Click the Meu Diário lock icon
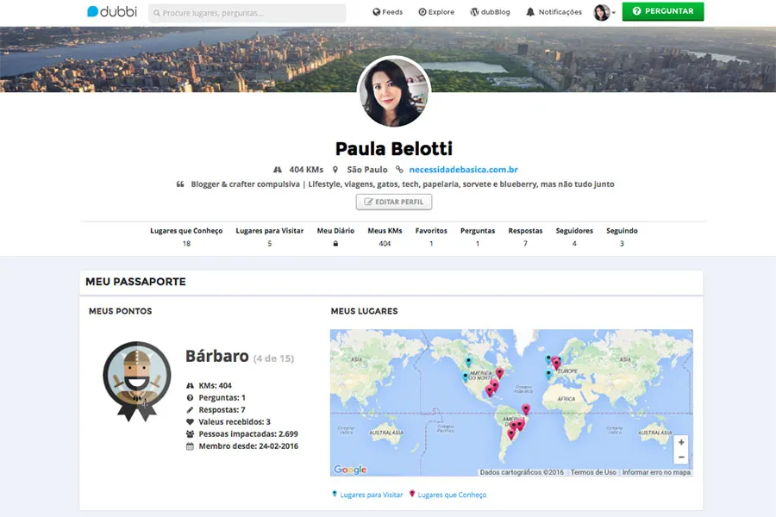The height and width of the screenshot is (517, 776). (335, 243)
